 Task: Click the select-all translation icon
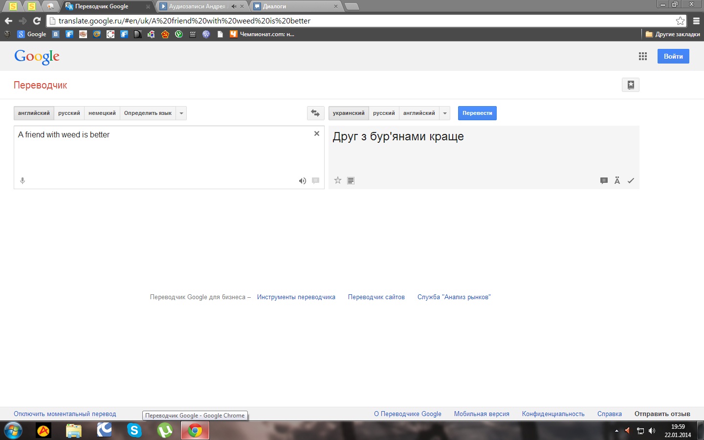coord(351,180)
